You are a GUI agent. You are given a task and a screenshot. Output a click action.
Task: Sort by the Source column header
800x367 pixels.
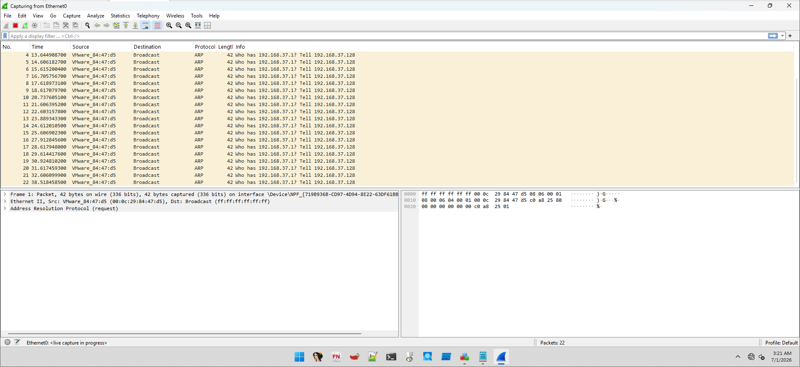[101, 47]
